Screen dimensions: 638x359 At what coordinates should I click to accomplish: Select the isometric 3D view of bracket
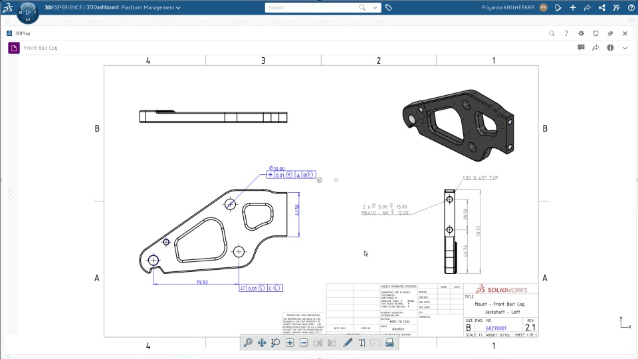pyautogui.click(x=458, y=126)
